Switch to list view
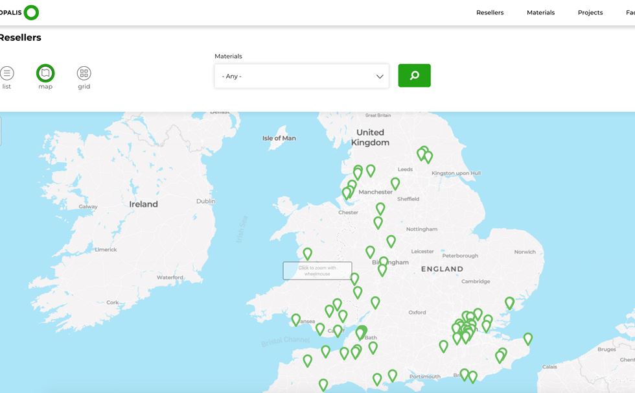The height and width of the screenshot is (393, 635). [7, 73]
